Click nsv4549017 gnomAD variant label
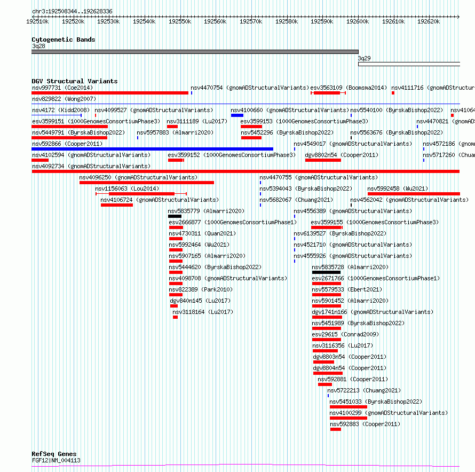This screenshot has width=475, height=472. click(x=353, y=144)
